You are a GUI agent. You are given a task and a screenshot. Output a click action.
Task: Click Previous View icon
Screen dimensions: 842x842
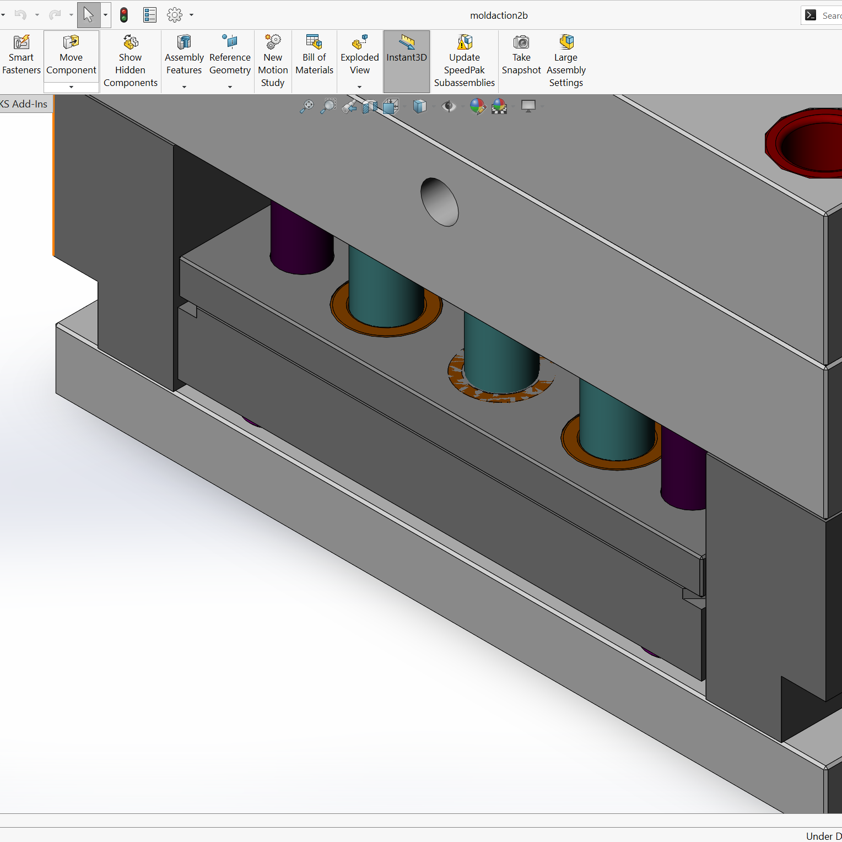(349, 106)
